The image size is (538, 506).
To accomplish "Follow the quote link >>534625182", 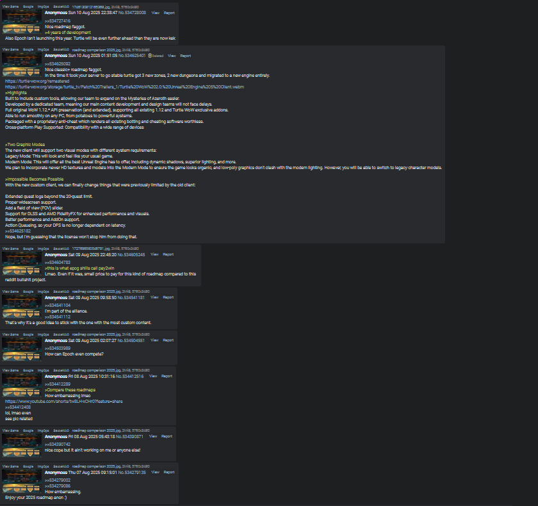I will coord(18,231).
